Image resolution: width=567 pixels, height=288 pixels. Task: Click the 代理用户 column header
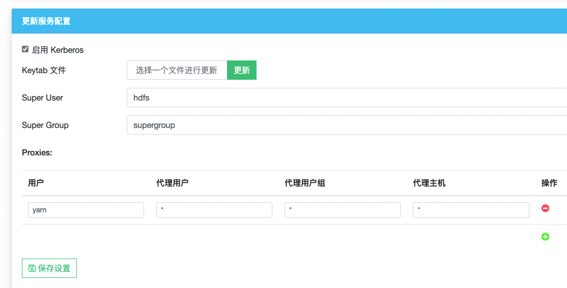point(173,183)
